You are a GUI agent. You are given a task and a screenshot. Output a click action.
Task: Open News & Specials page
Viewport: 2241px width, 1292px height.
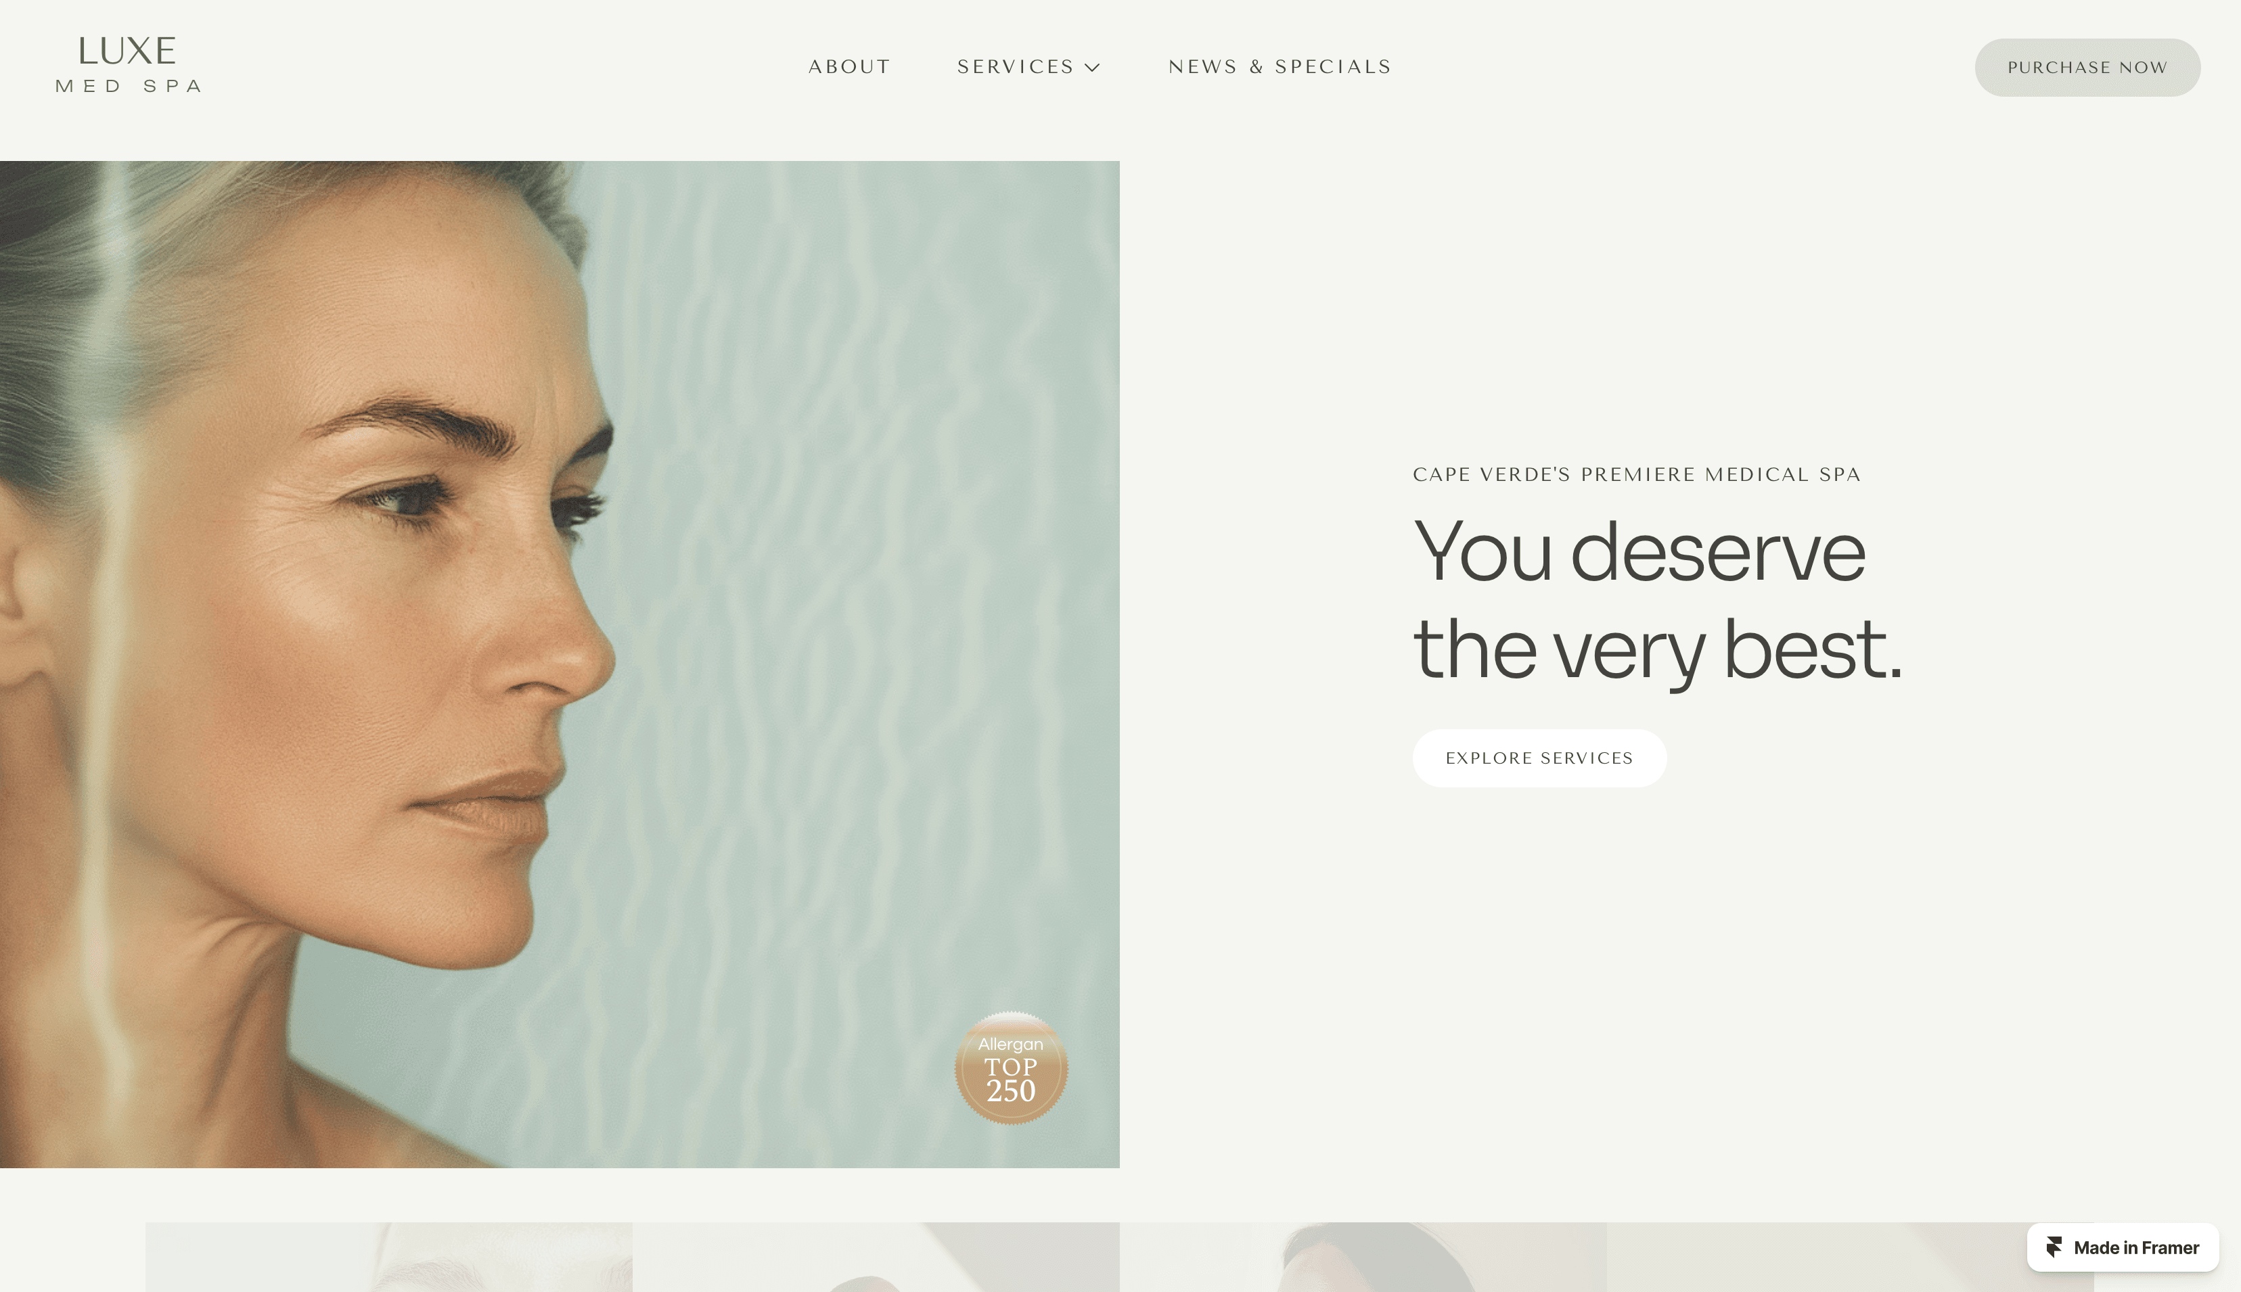[x=1280, y=68]
